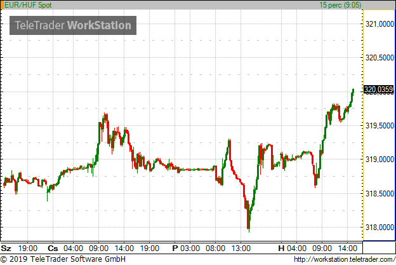Click the H day marker on time axis
396x265 pixels.
pos(281,248)
